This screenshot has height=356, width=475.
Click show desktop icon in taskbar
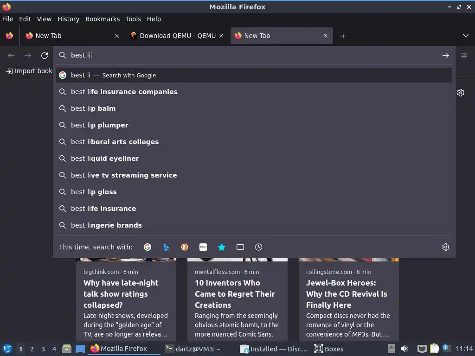point(80,349)
